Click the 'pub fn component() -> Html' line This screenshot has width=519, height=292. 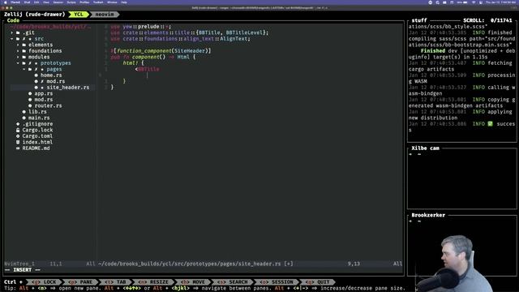[x=153, y=57]
